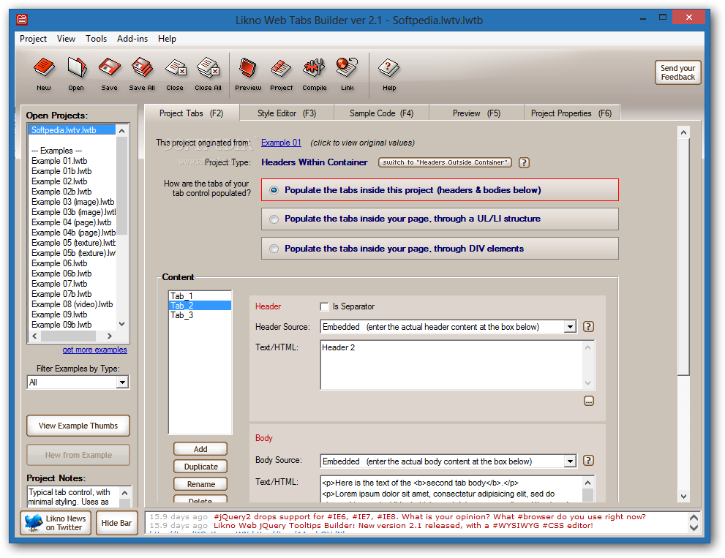Switch to the Style Editor (F3) tab
Screen dimensions: 725x558
pos(287,113)
